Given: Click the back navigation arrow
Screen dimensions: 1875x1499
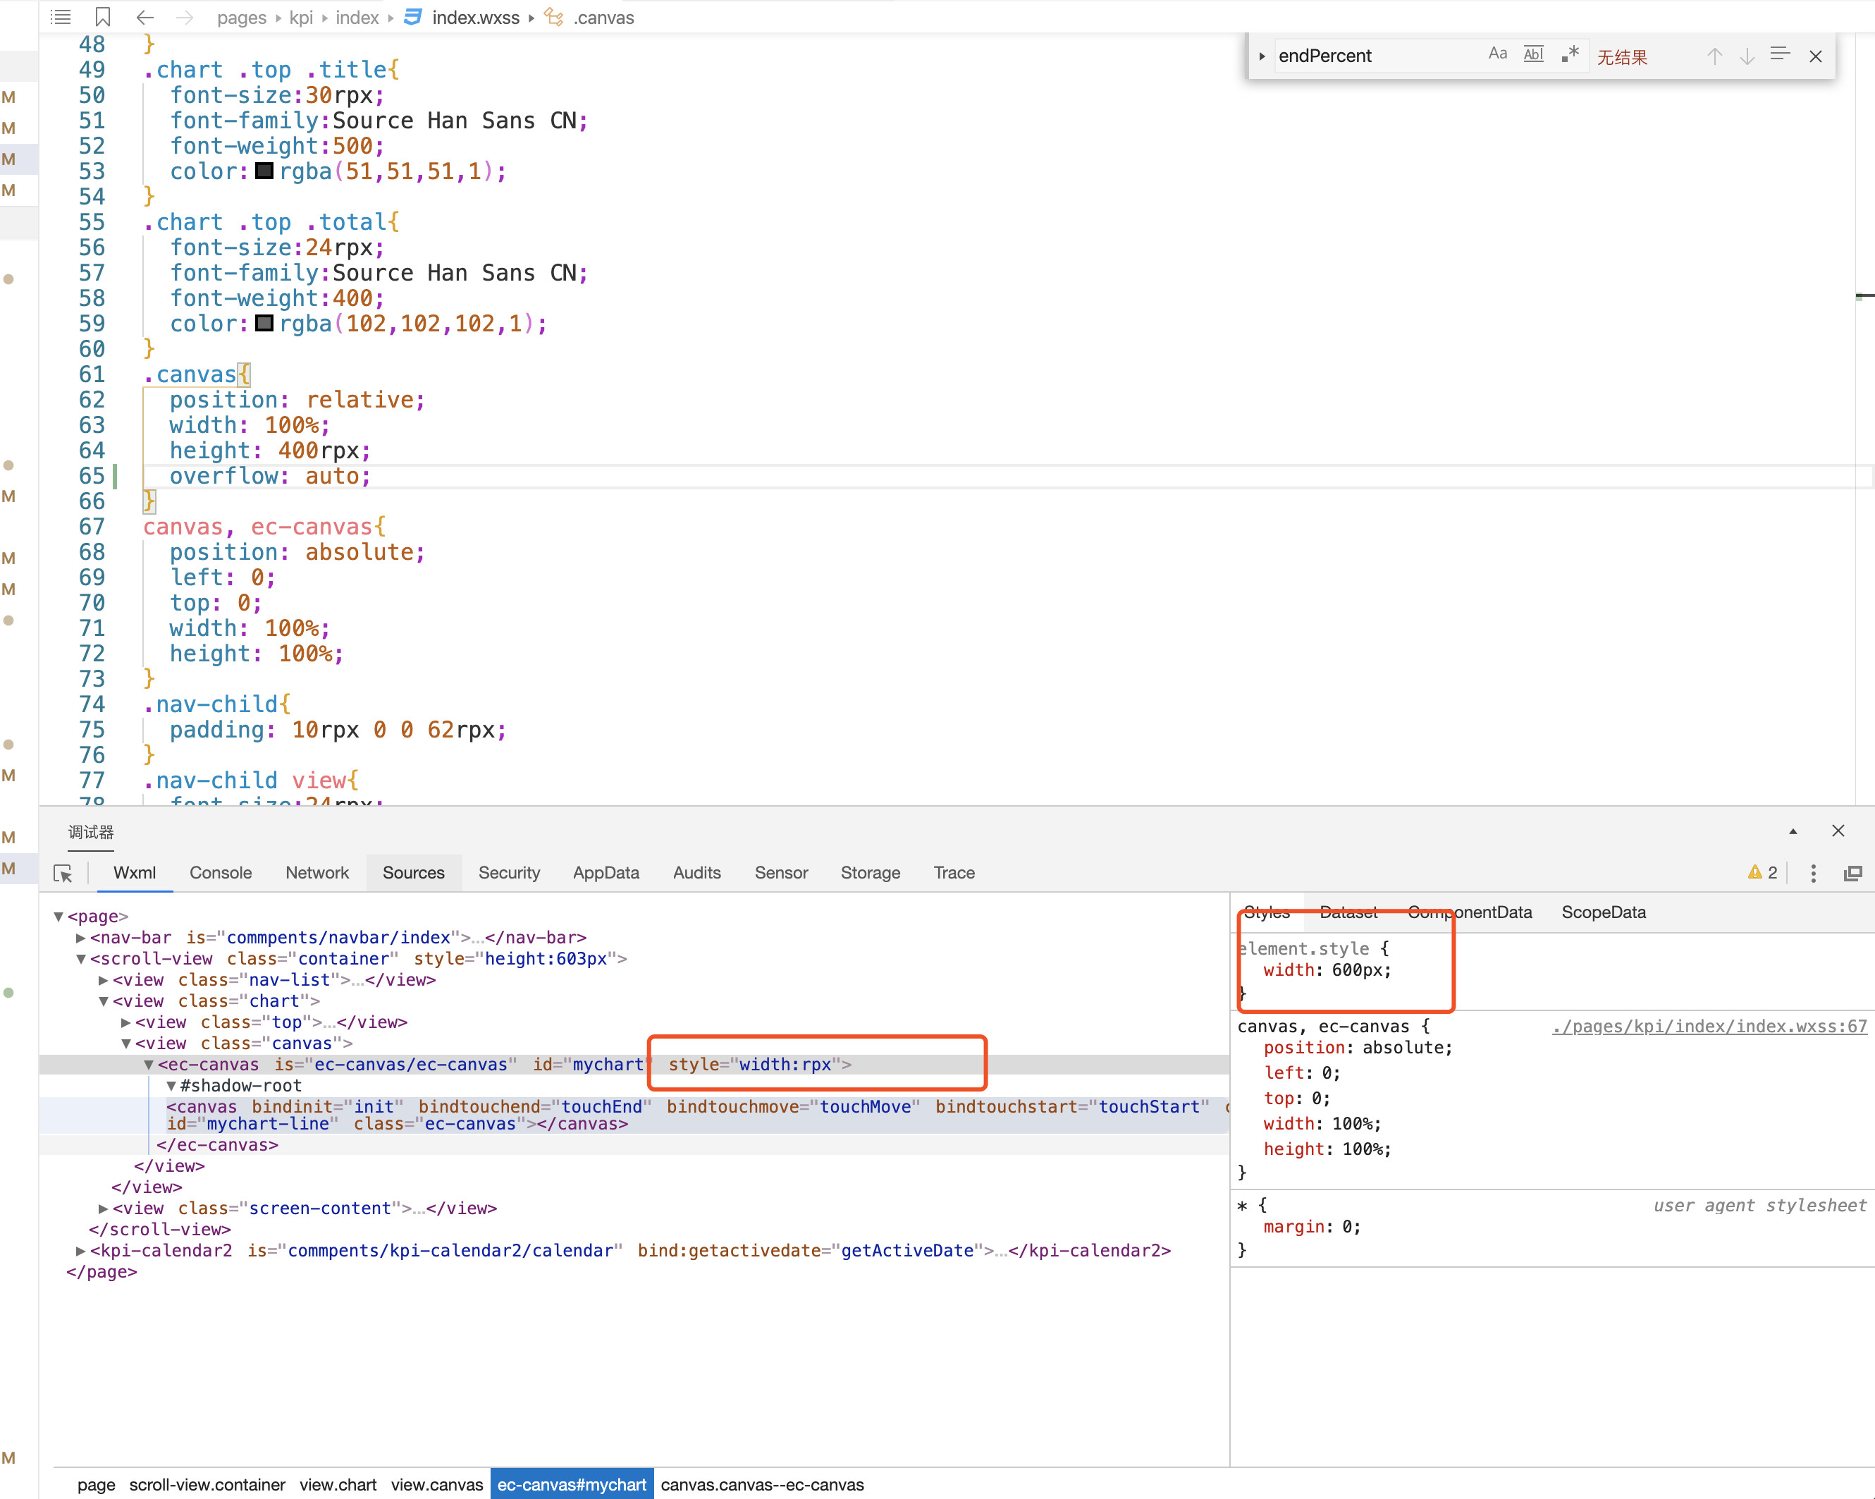Looking at the screenshot, I should 145,16.
